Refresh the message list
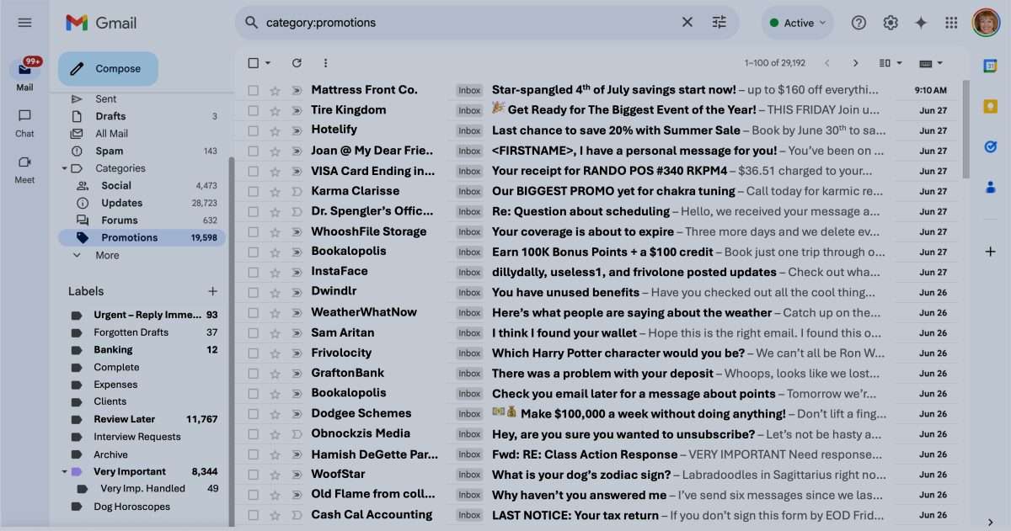 297,63
